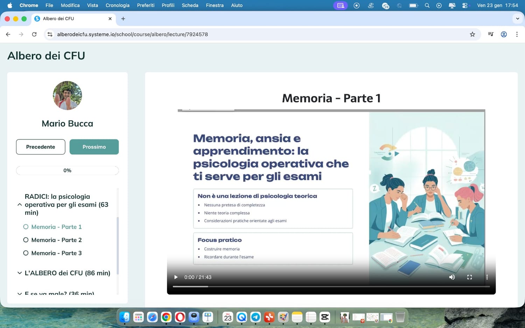Open the Finestra menu
The width and height of the screenshot is (525, 328).
(x=215, y=5)
